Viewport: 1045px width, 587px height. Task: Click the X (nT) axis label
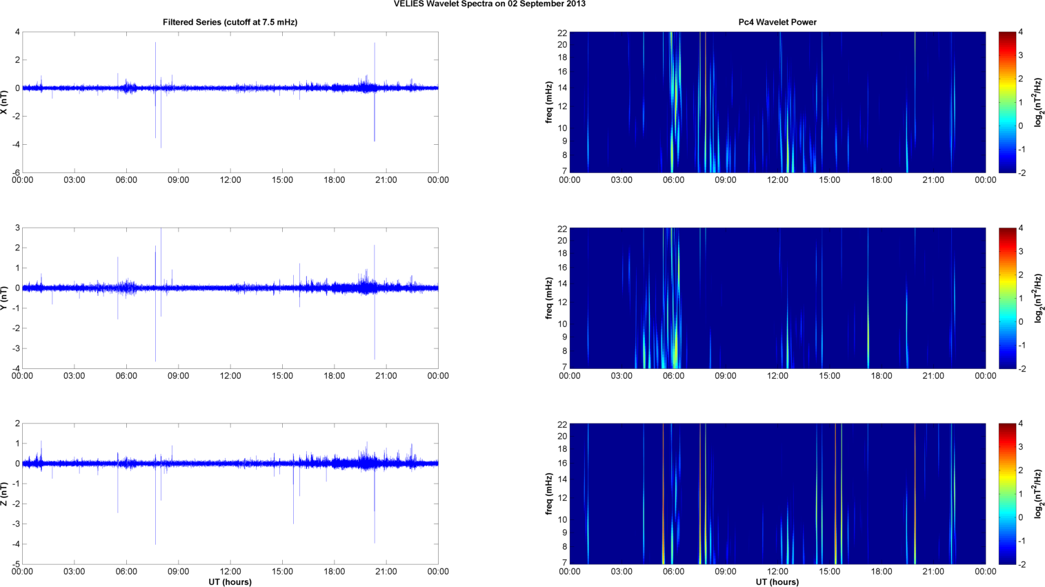4,102
